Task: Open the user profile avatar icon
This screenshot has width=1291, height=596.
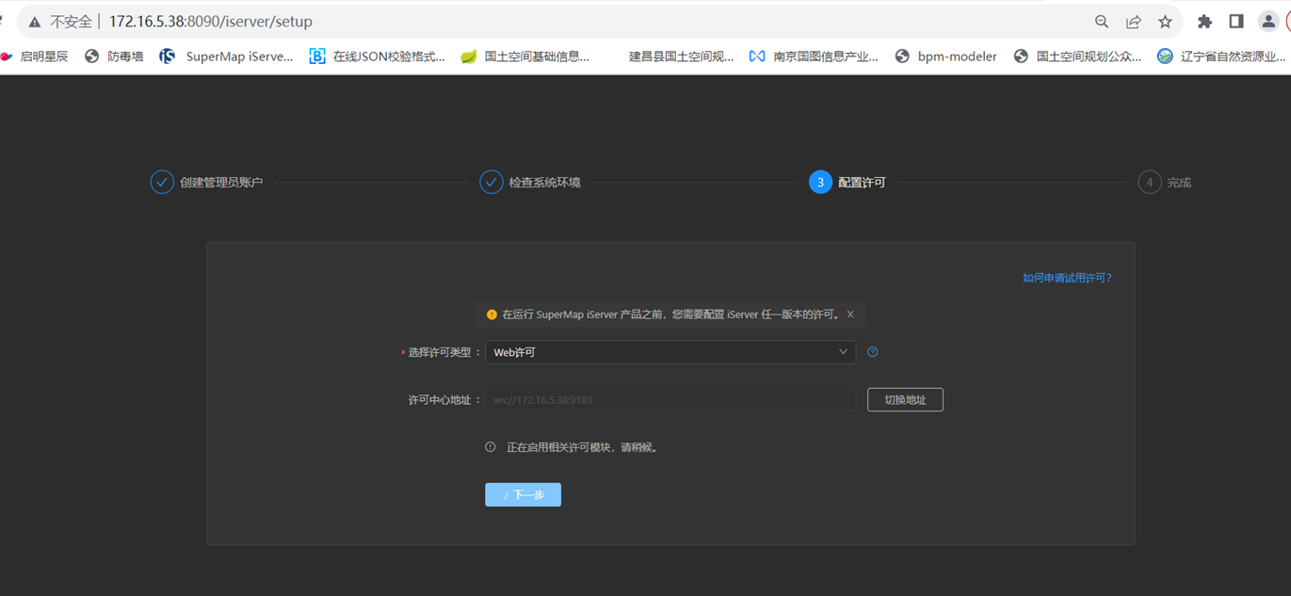Action: [x=1268, y=22]
